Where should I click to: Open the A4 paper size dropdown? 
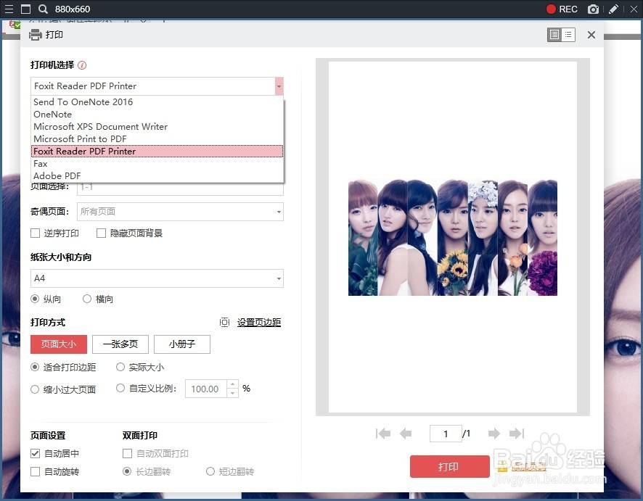278,278
